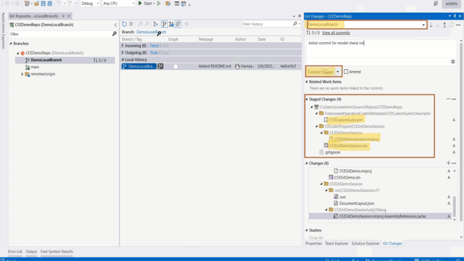Viewport: 464px width, 261px height.
Task: Switch to the Properties tab
Action: tap(314, 243)
